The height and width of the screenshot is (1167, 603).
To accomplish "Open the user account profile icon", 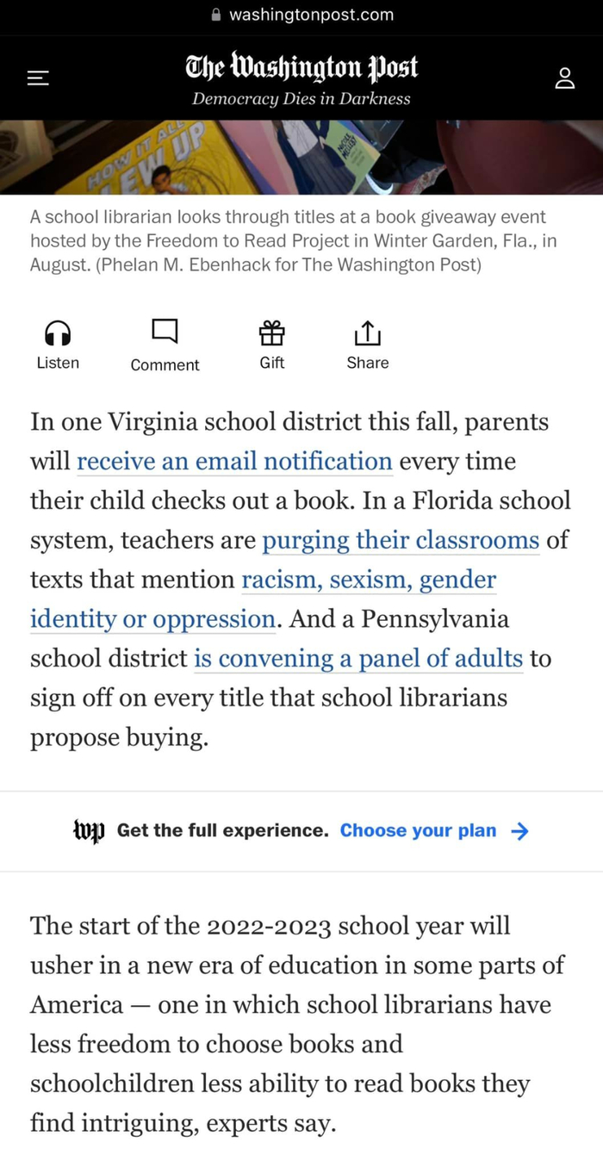I will click(x=564, y=78).
